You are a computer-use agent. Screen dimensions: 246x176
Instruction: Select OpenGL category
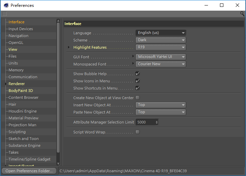pyautogui.click(x=16, y=43)
